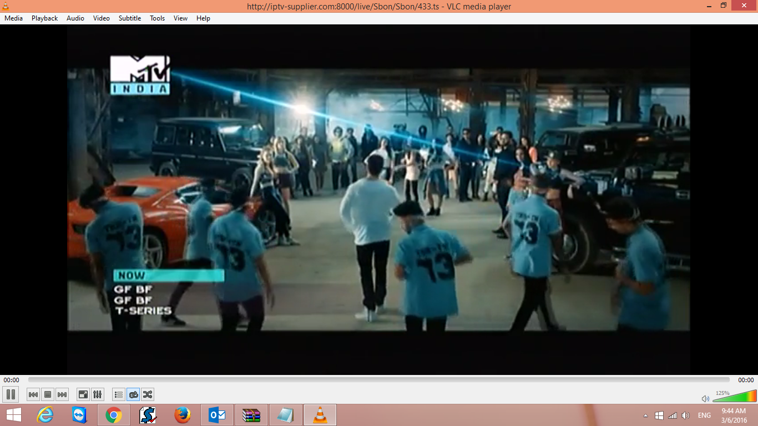Switch to WinRAR in the taskbar
758x426 pixels.
251,415
